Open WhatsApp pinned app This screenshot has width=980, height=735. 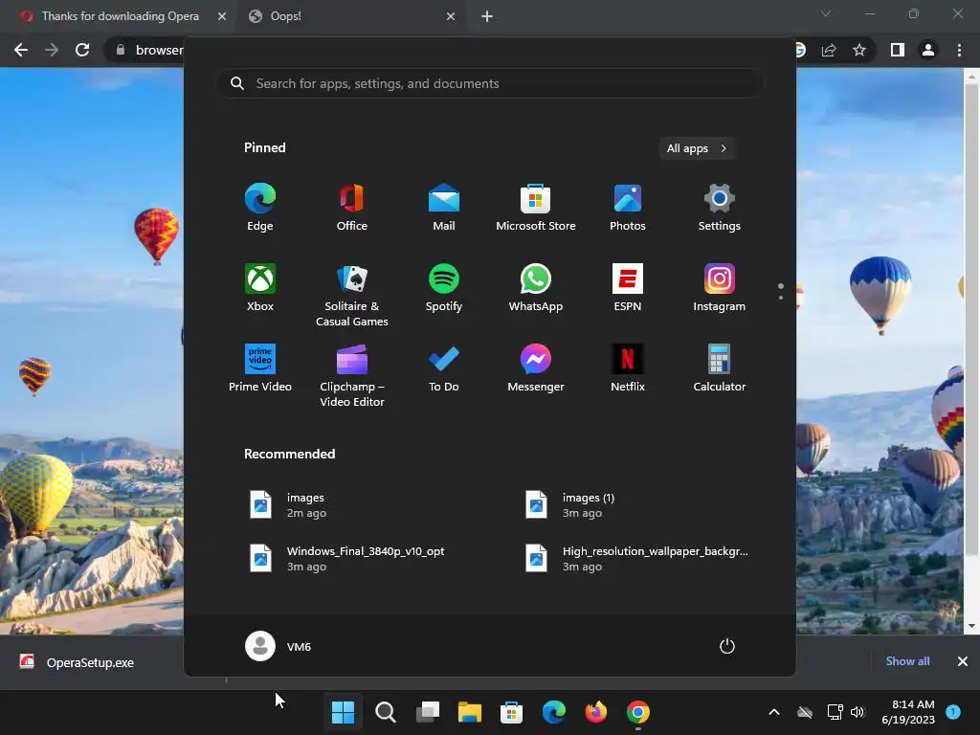[x=536, y=287]
